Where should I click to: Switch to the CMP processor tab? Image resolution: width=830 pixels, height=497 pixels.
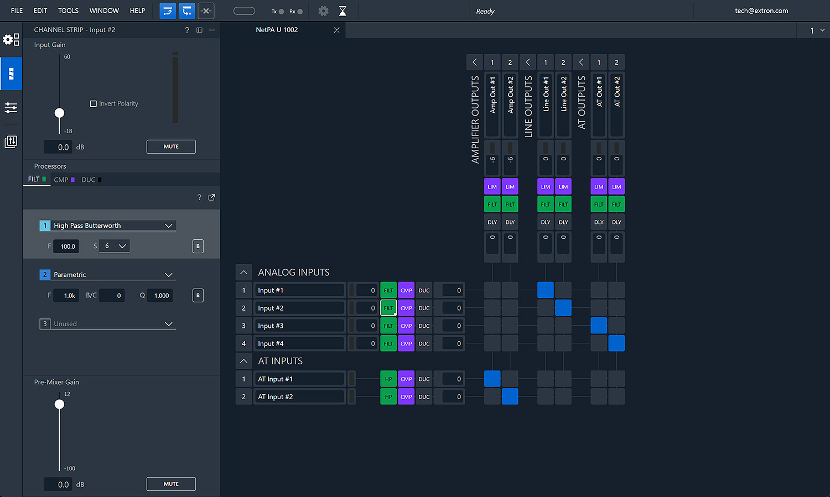coord(64,180)
